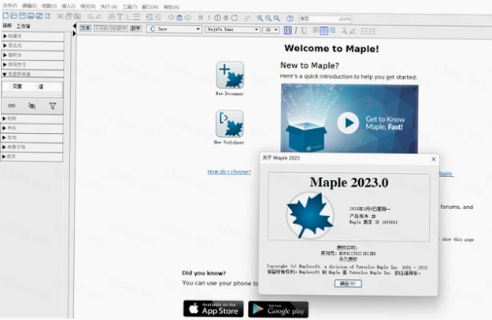Open the 文件(F) menu

tap(9, 6)
